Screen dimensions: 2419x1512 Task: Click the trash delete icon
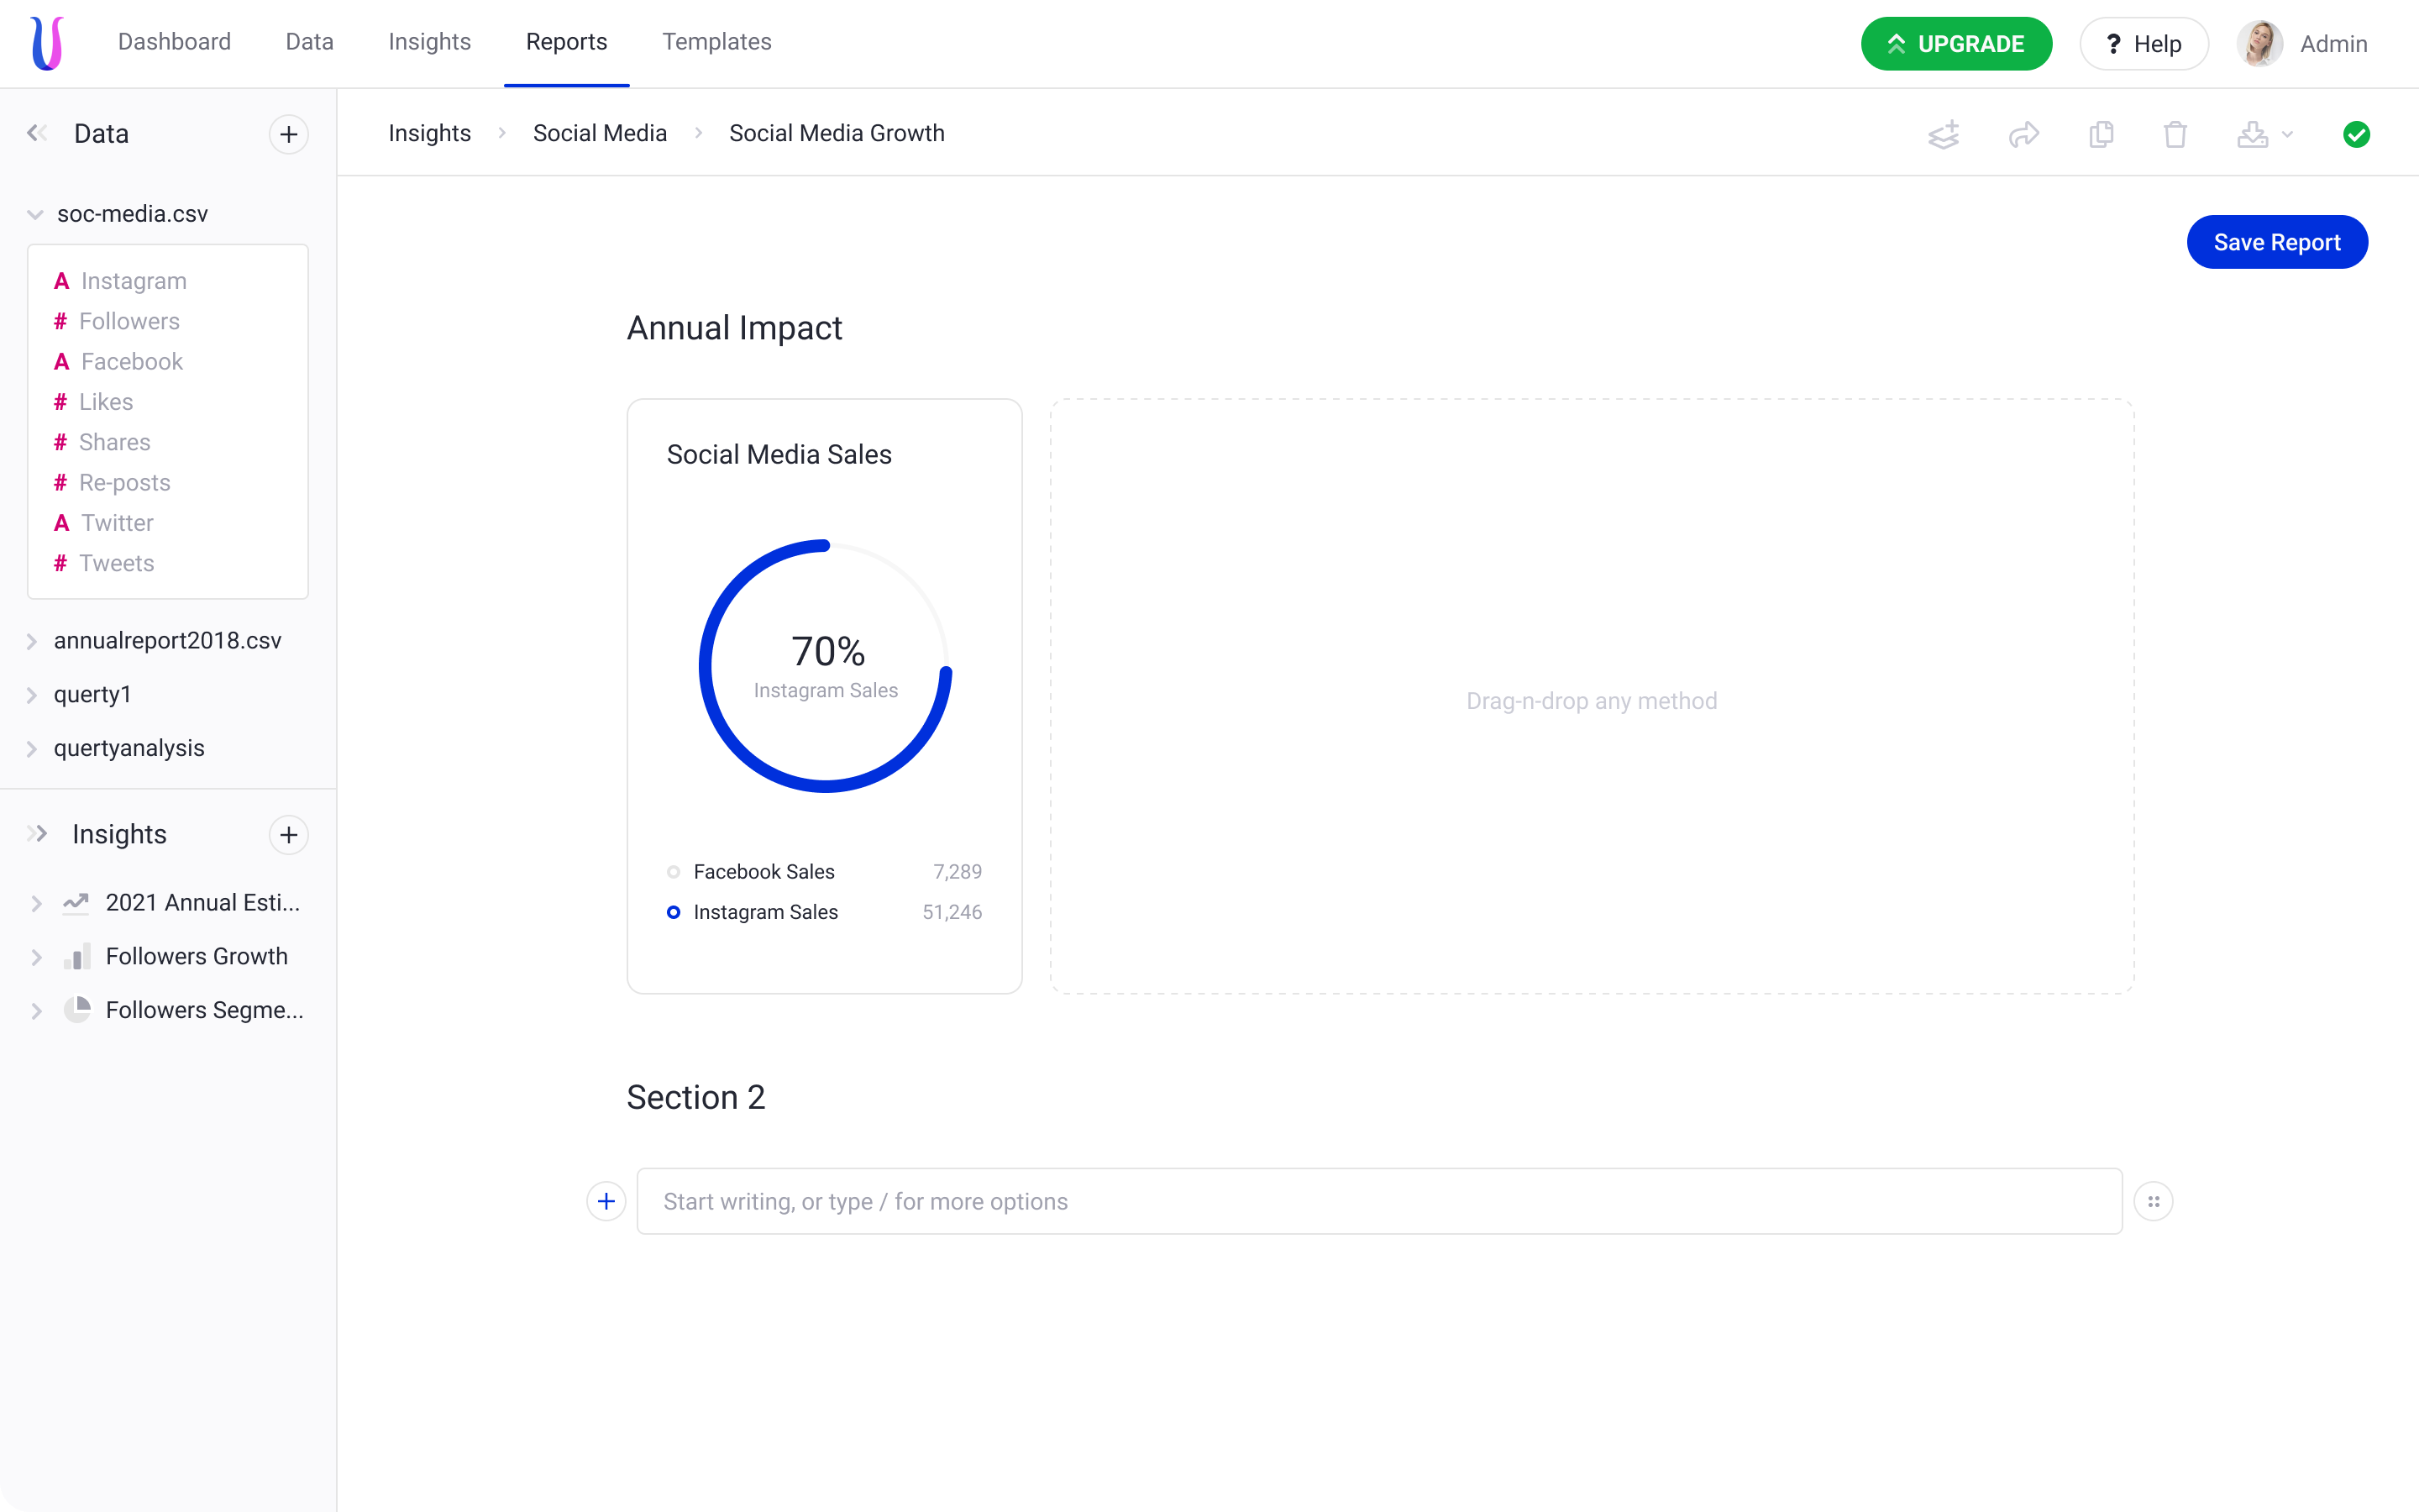tap(2175, 134)
